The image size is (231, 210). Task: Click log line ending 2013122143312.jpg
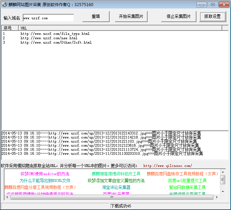click(101, 133)
